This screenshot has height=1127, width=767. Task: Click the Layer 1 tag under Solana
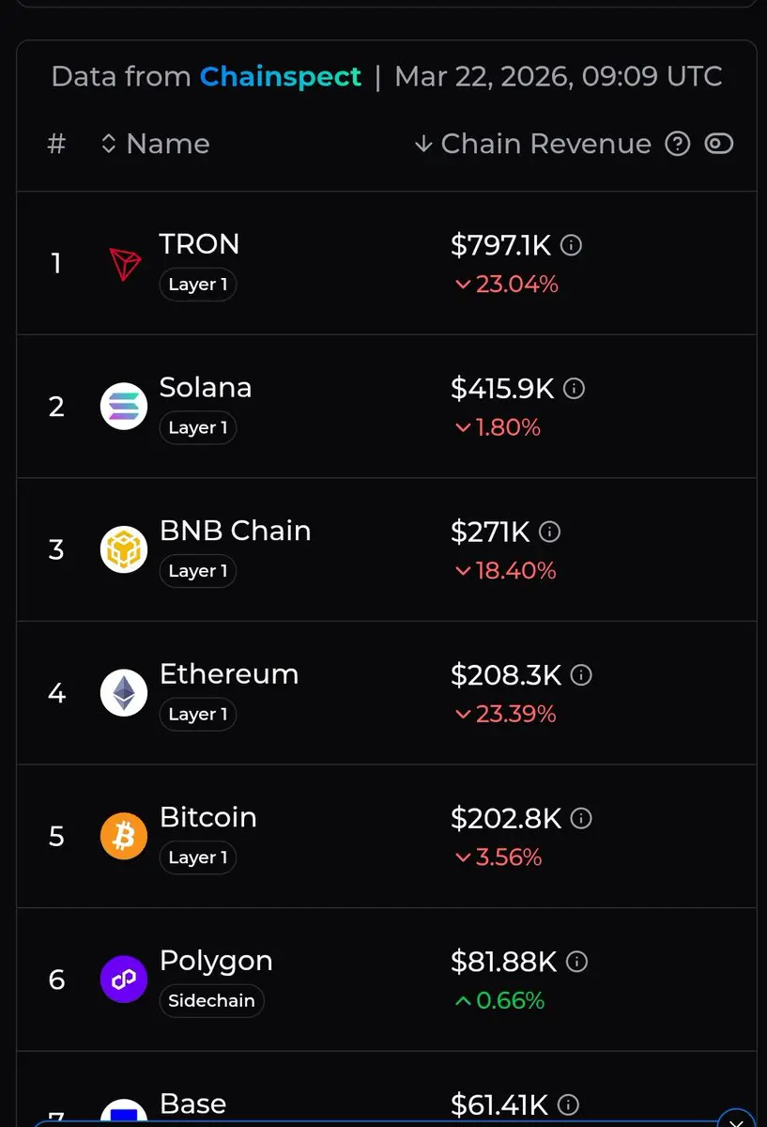[x=197, y=428]
